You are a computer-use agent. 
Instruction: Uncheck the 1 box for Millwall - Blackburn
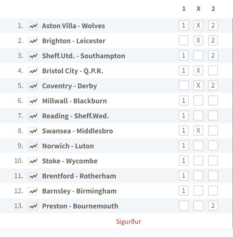[x=184, y=101]
